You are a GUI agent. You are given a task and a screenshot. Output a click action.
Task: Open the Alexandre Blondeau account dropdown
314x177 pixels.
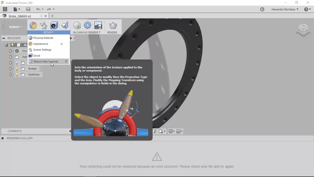[x=285, y=9]
